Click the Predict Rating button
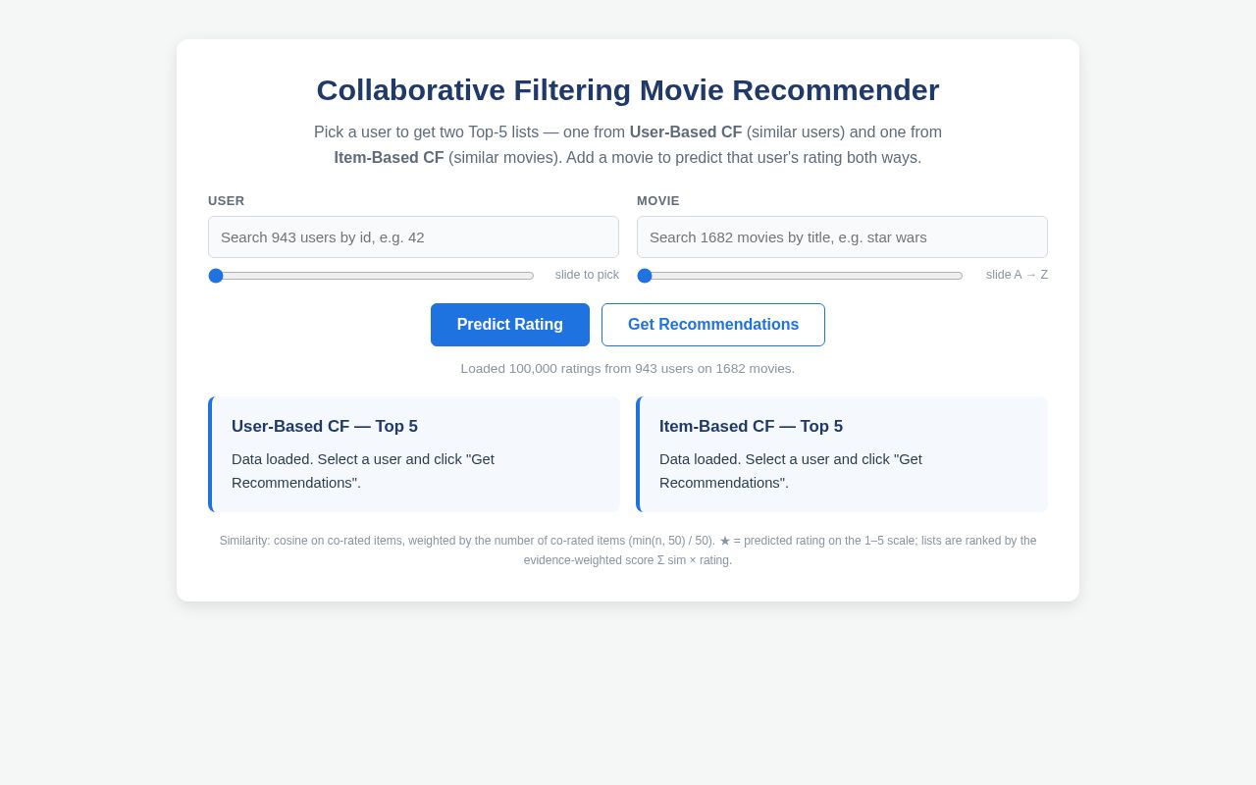1256x785 pixels. tap(510, 325)
